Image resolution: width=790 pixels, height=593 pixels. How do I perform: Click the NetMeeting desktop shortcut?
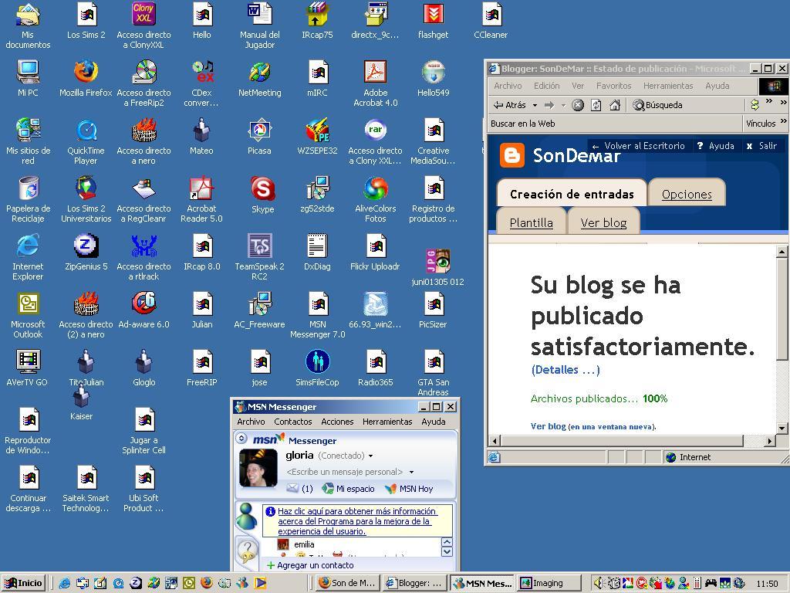point(259,78)
